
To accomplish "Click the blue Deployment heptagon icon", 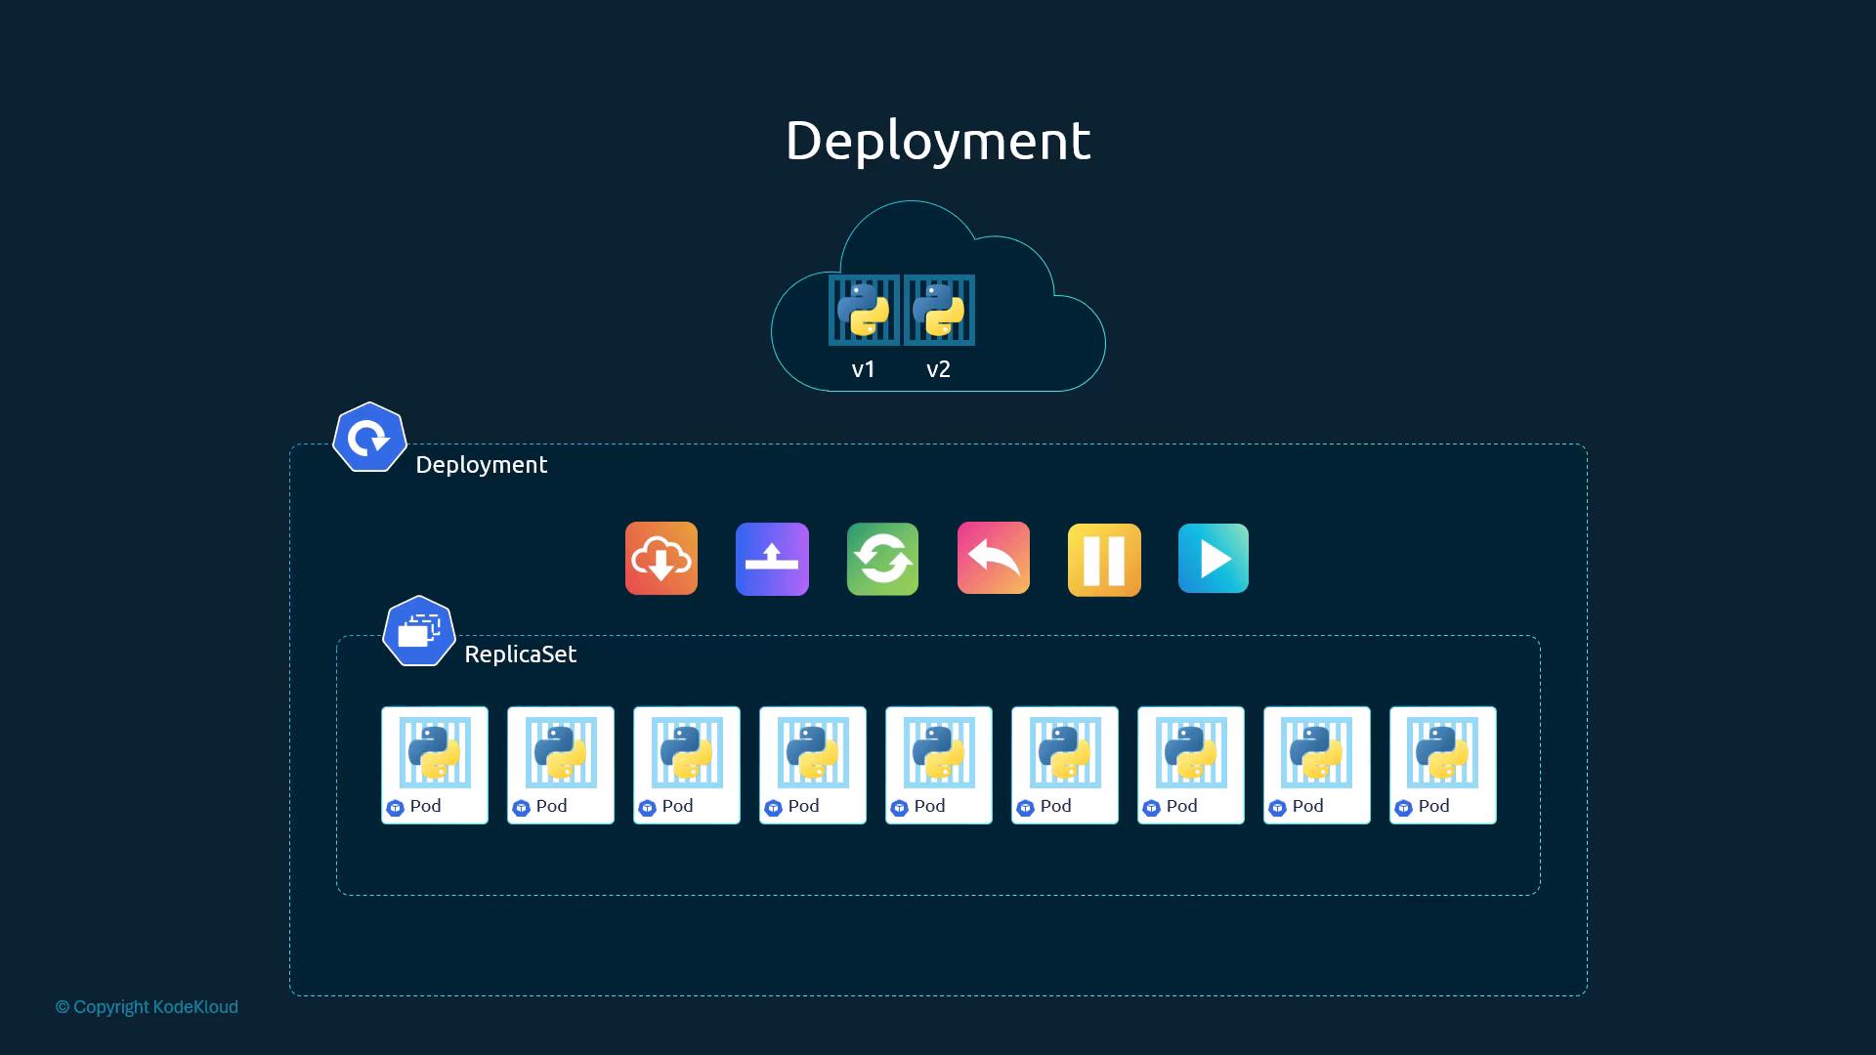I will (x=369, y=438).
